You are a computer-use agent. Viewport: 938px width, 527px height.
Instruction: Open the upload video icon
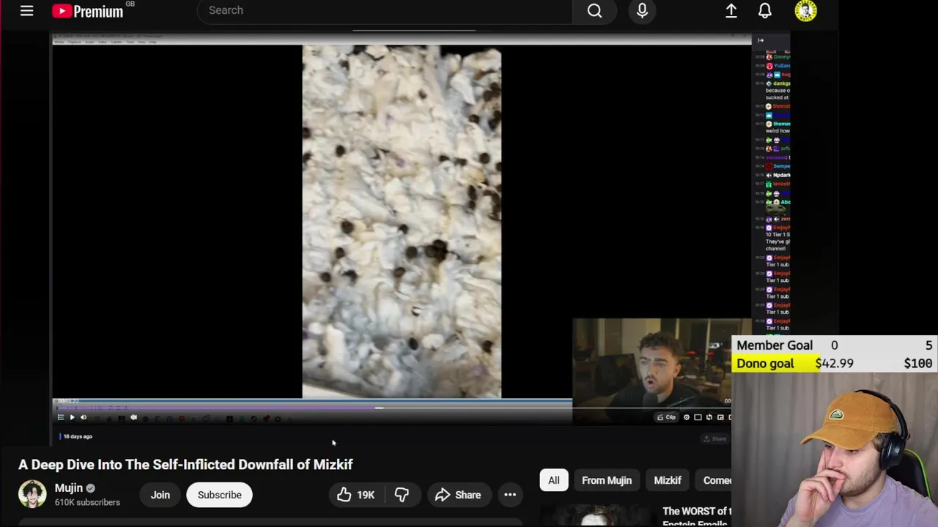(x=731, y=11)
